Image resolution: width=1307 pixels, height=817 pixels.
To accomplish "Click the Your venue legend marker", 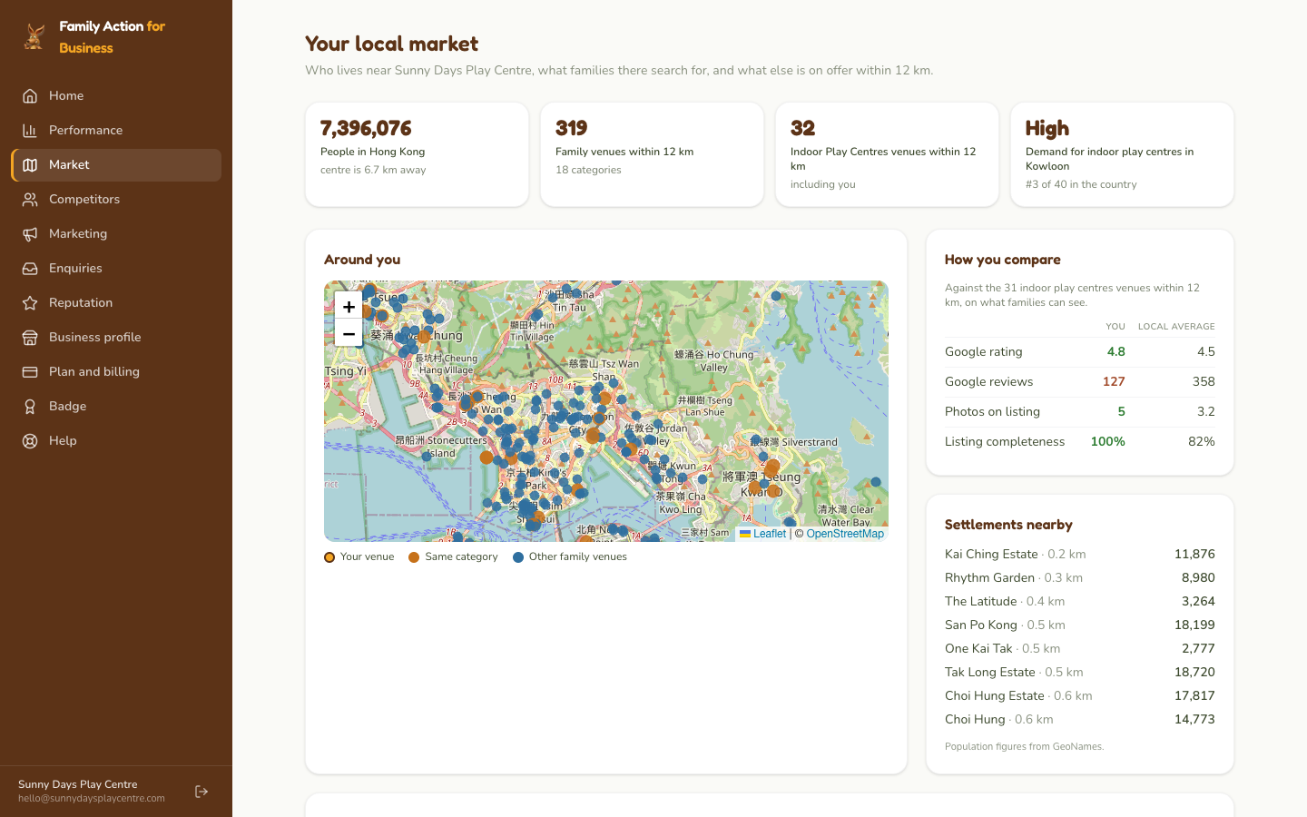I will click(329, 557).
